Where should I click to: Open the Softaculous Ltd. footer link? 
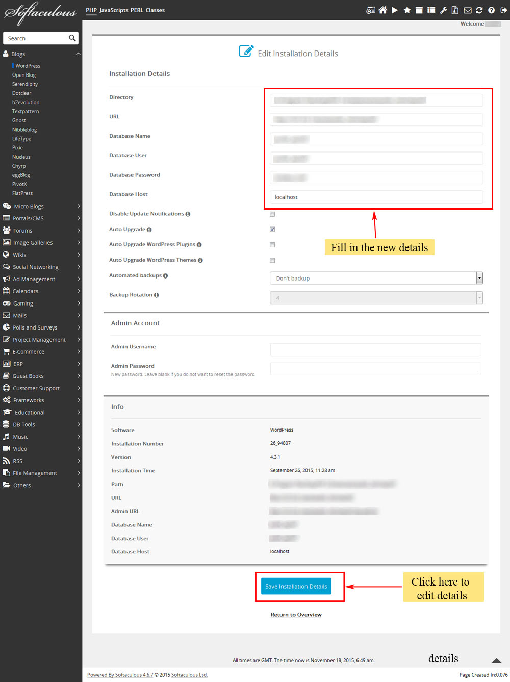coord(189,675)
